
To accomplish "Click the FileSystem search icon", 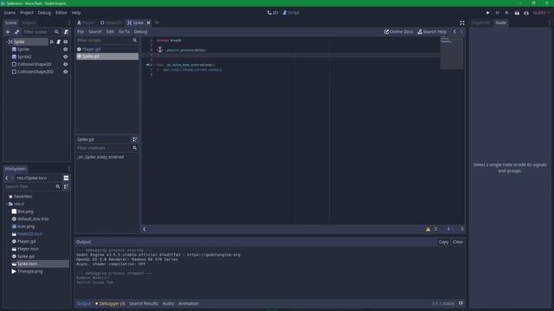I will [58, 187].
